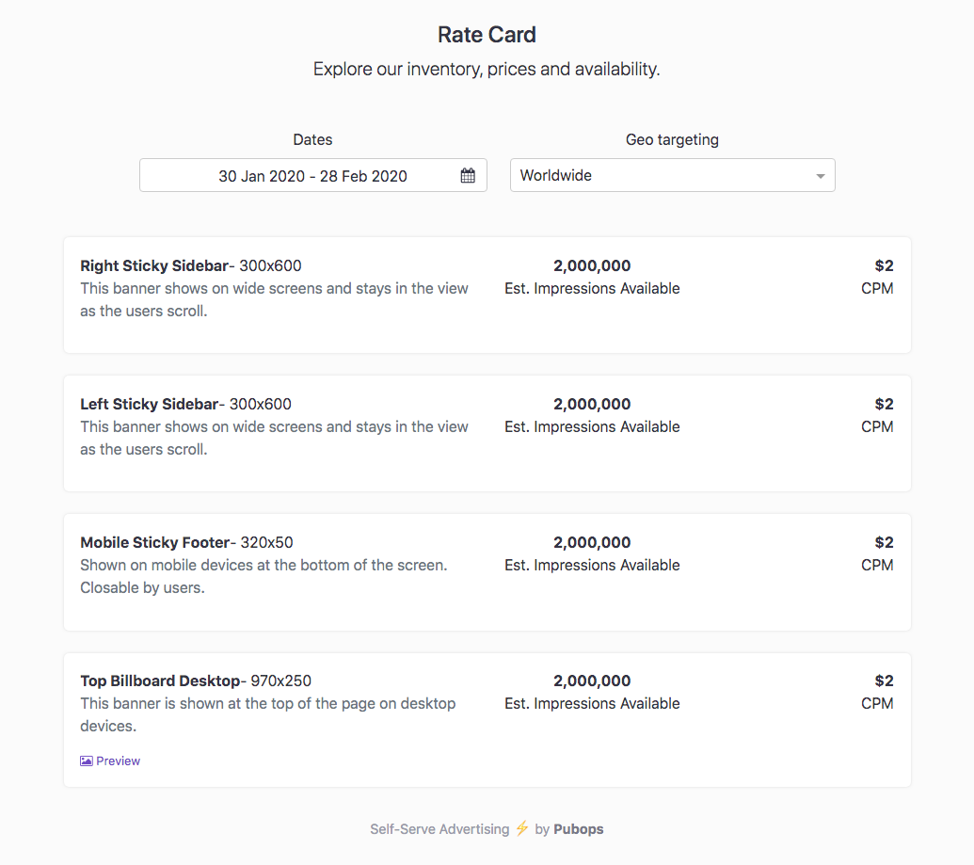The image size is (974, 865).
Task: Click the Rate Card heading
Action: click(x=487, y=35)
